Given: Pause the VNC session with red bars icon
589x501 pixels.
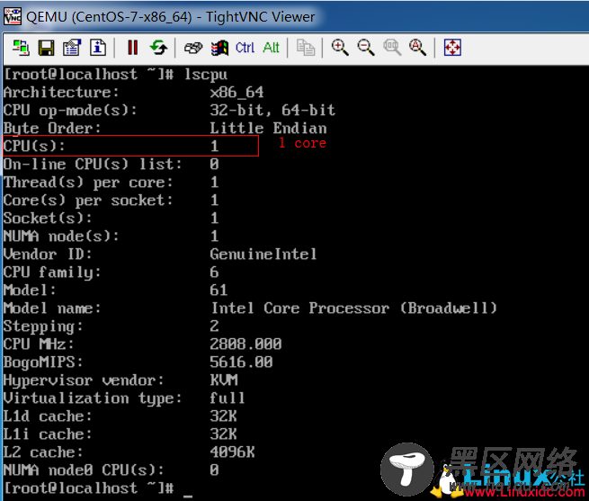Looking at the screenshot, I should (x=132, y=48).
